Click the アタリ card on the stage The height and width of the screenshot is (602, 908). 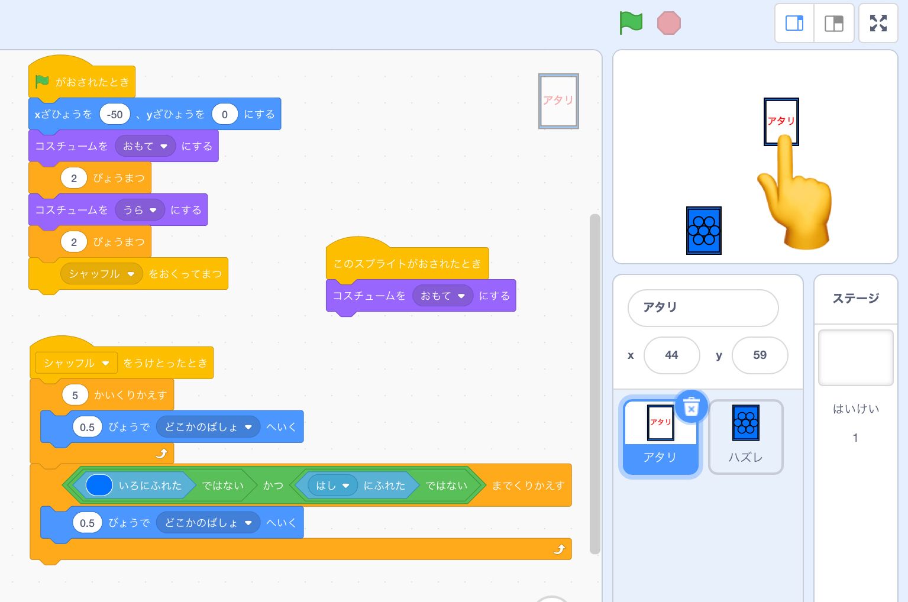click(x=781, y=121)
